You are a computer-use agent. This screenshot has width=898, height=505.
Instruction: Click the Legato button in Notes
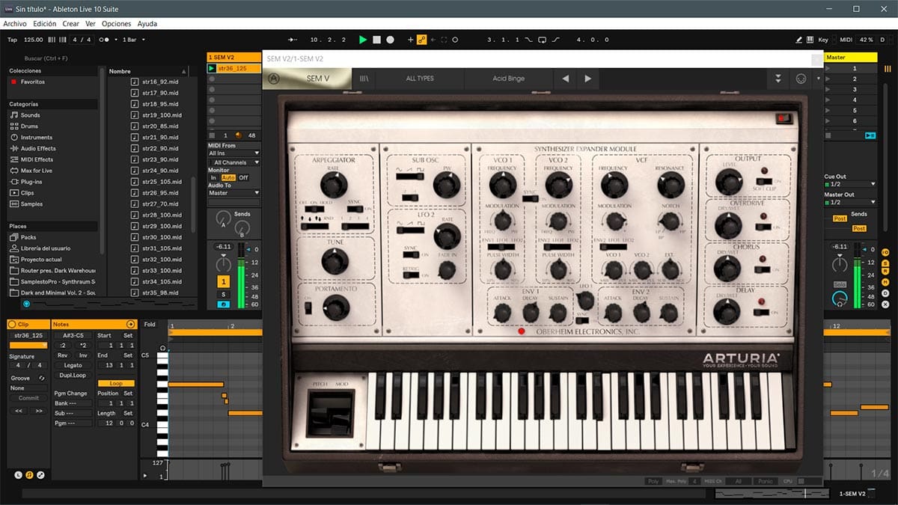pyautogui.click(x=73, y=366)
